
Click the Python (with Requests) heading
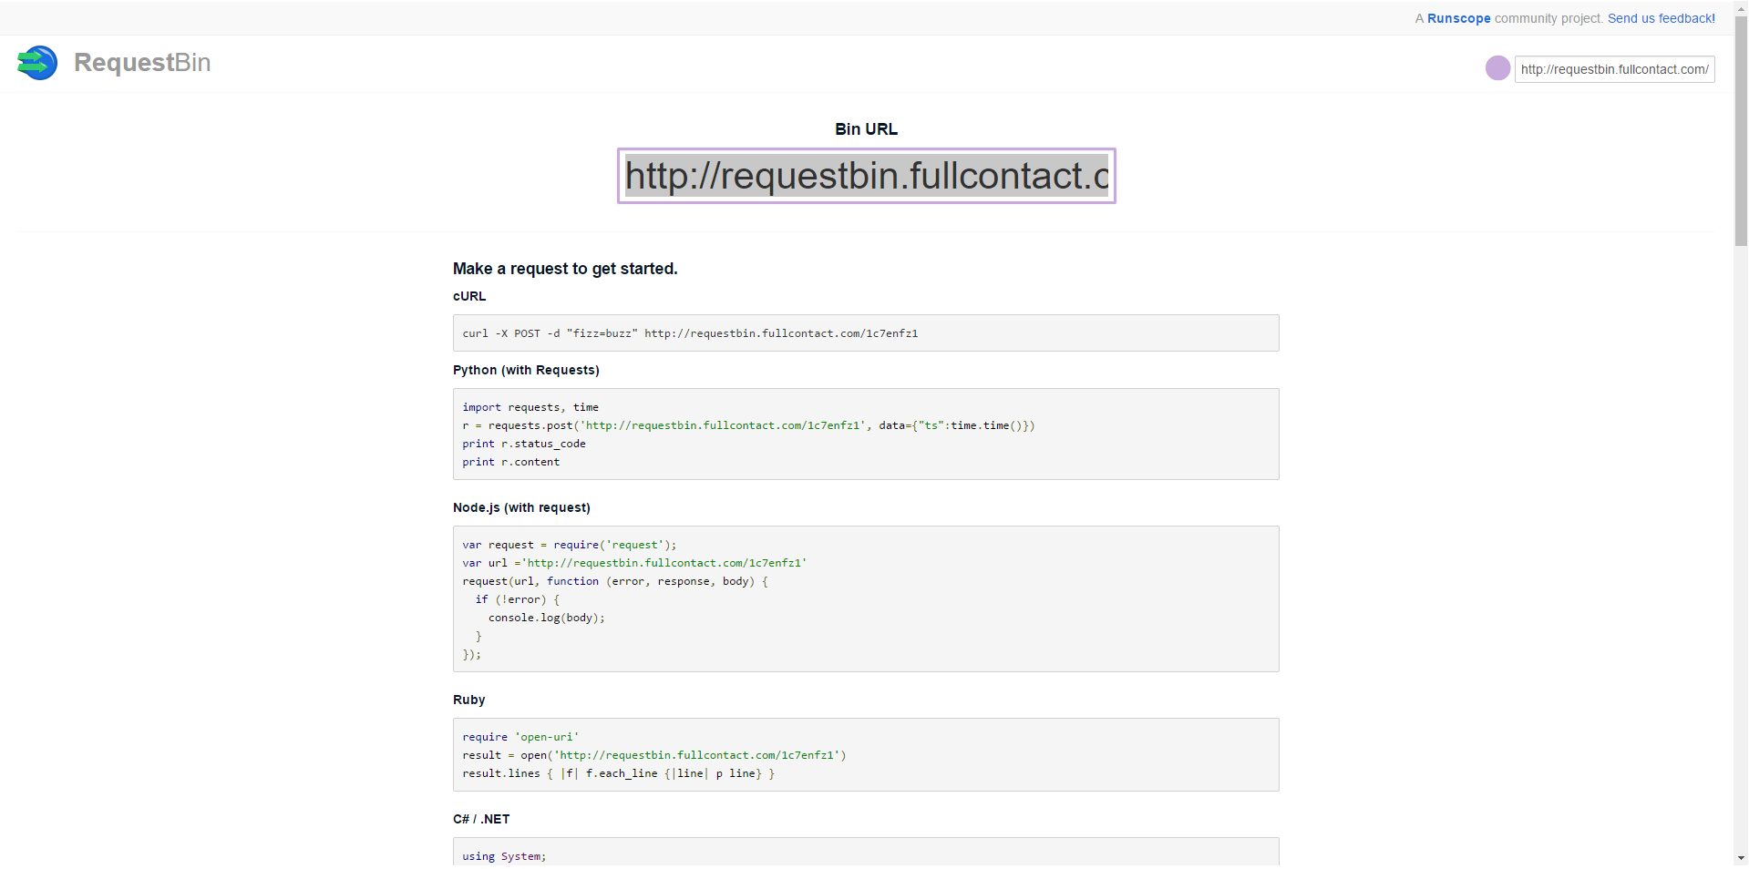(526, 370)
